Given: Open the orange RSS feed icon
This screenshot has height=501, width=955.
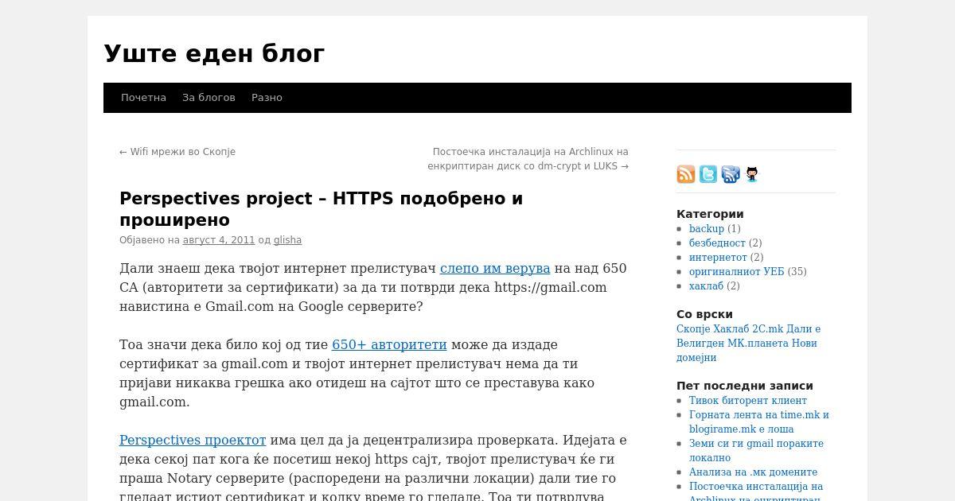Looking at the screenshot, I should [x=686, y=174].
